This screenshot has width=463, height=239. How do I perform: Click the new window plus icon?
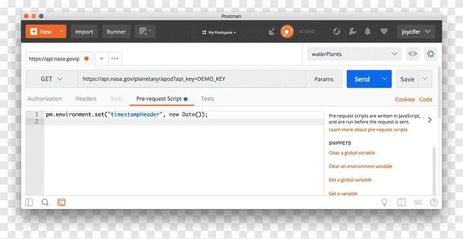(x=145, y=31)
